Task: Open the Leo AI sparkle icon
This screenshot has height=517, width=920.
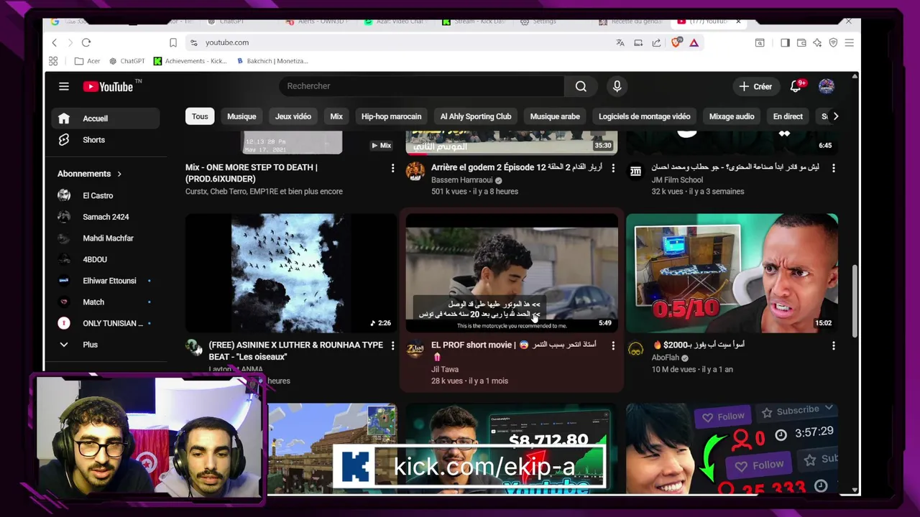Action: pyautogui.click(x=817, y=42)
